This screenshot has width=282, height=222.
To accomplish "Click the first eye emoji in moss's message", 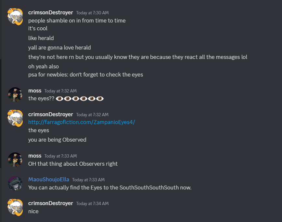I will [59, 98].
